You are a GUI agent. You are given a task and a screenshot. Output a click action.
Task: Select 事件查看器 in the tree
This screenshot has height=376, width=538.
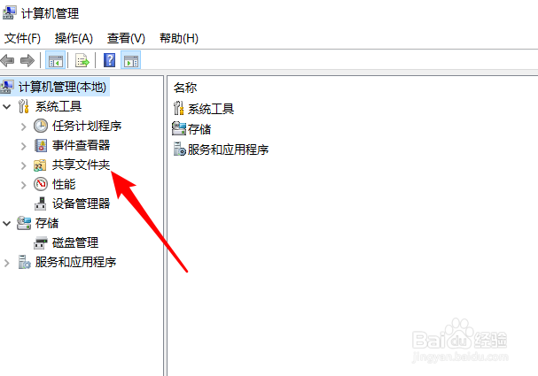[81, 145]
